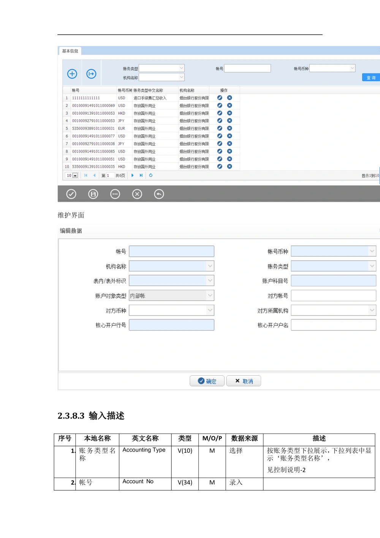Image resolution: width=380 pixels, height=538 pixels.
Task: Open the 账务类型 filter dropdown
Action: point(181,68)
